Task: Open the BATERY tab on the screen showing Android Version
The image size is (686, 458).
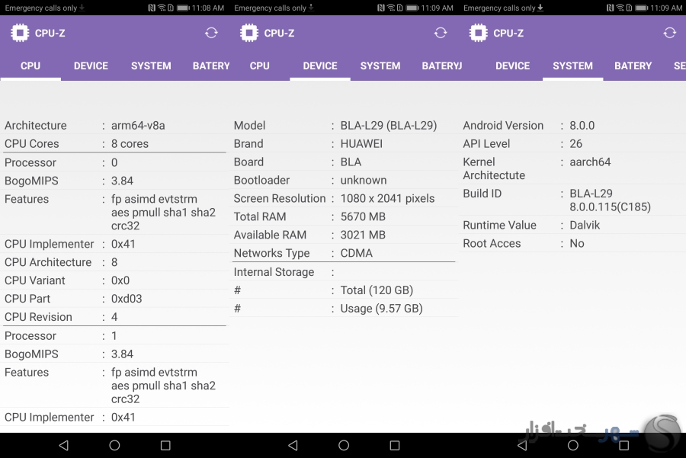Action: 633,66
